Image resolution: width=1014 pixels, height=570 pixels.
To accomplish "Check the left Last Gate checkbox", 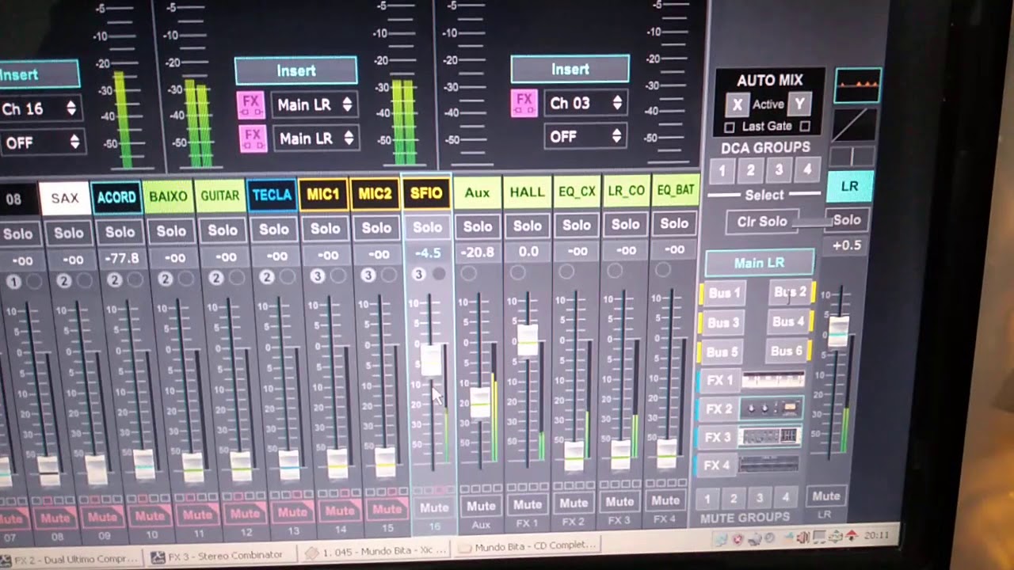I will pyautogui.click(x=730, y=127).
